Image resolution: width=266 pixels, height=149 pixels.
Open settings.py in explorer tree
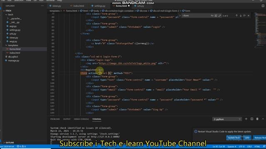pyautogui.click(x=15, y=30)
